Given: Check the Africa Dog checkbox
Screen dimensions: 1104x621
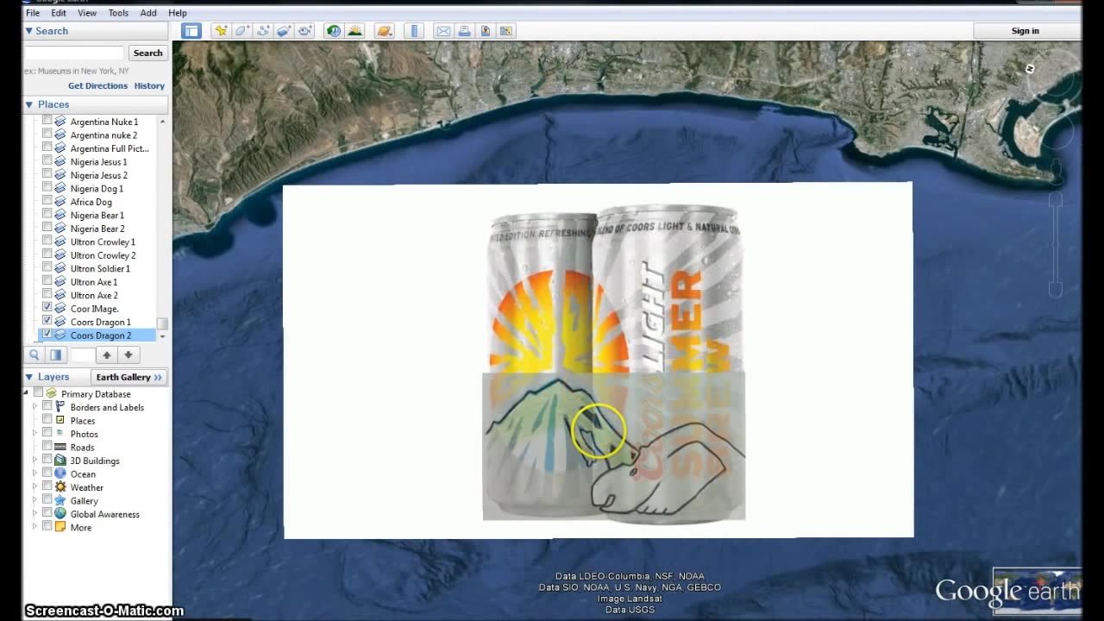Looking at the screenshot, I should pos(47,202).
